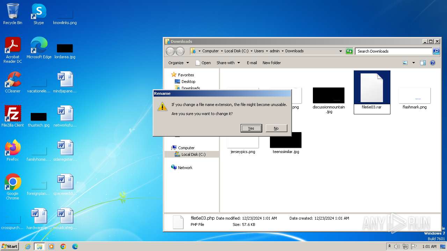This screenshot has width=447, height=251.
Task: Select the familyhome desktop file
Action: pos(39,153)
